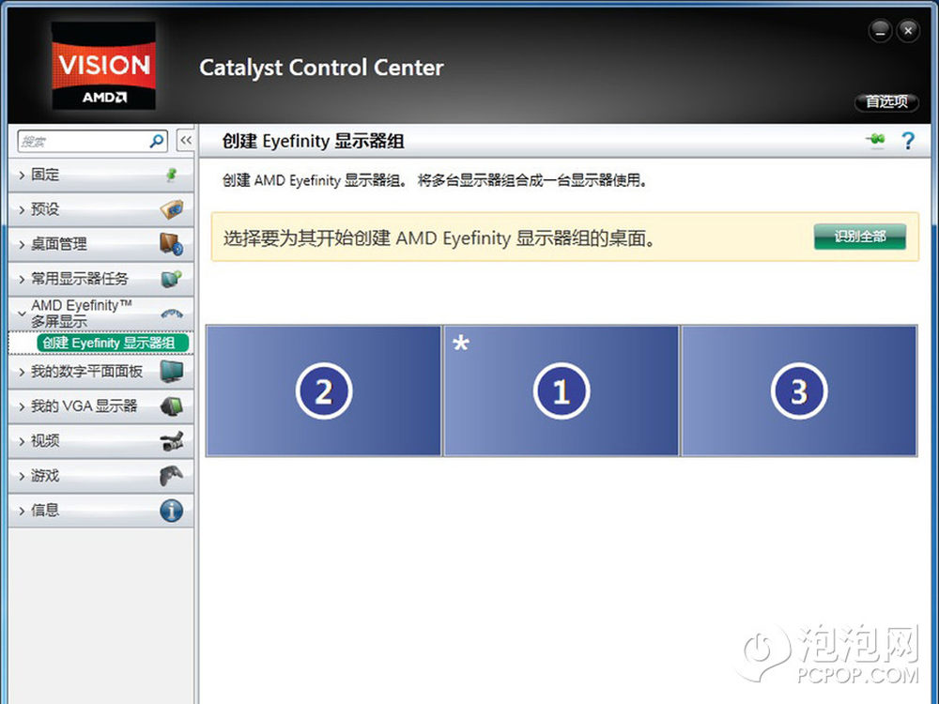The width and height of the screenshot is (939, 704).
Task: Collapse sidebar with double-chevron button
Action: [x=186, y=141]
